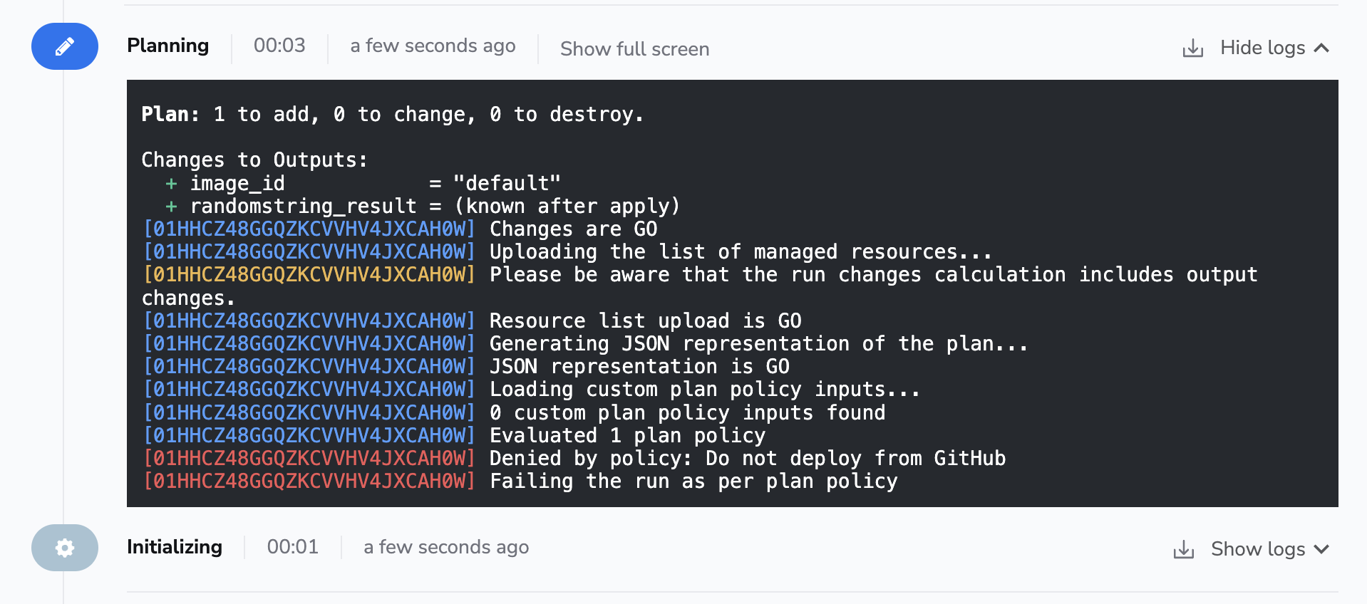This screenshot has height=604, width=1367.
Task: Click the "Changes are GO" log line
Action: pyautogui.click(x=573, y=229)
